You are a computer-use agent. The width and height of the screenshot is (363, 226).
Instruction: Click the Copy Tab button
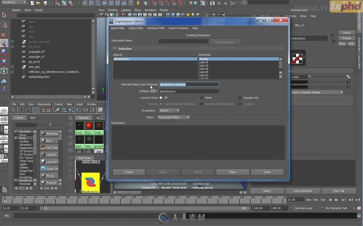(339, 191)
